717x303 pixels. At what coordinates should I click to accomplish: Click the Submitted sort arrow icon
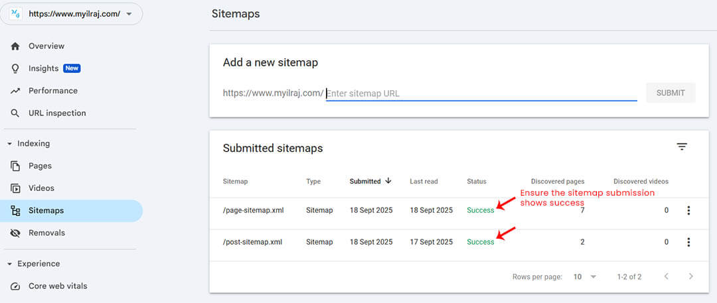[x=388, y=181]
